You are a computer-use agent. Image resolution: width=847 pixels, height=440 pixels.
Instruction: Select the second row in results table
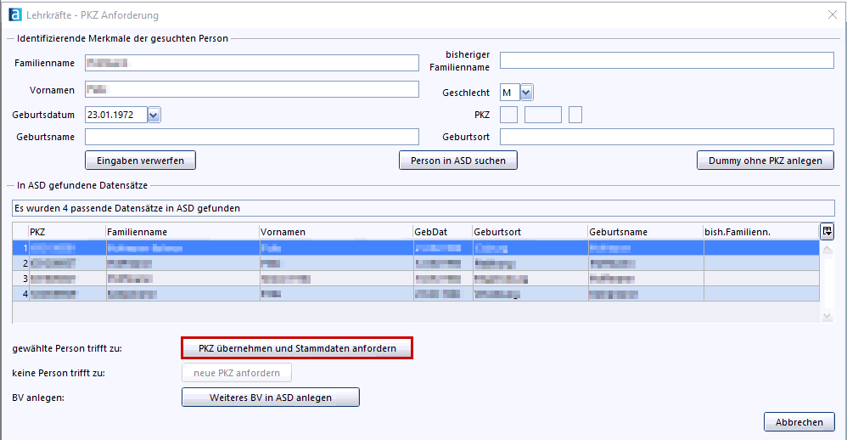416,263
